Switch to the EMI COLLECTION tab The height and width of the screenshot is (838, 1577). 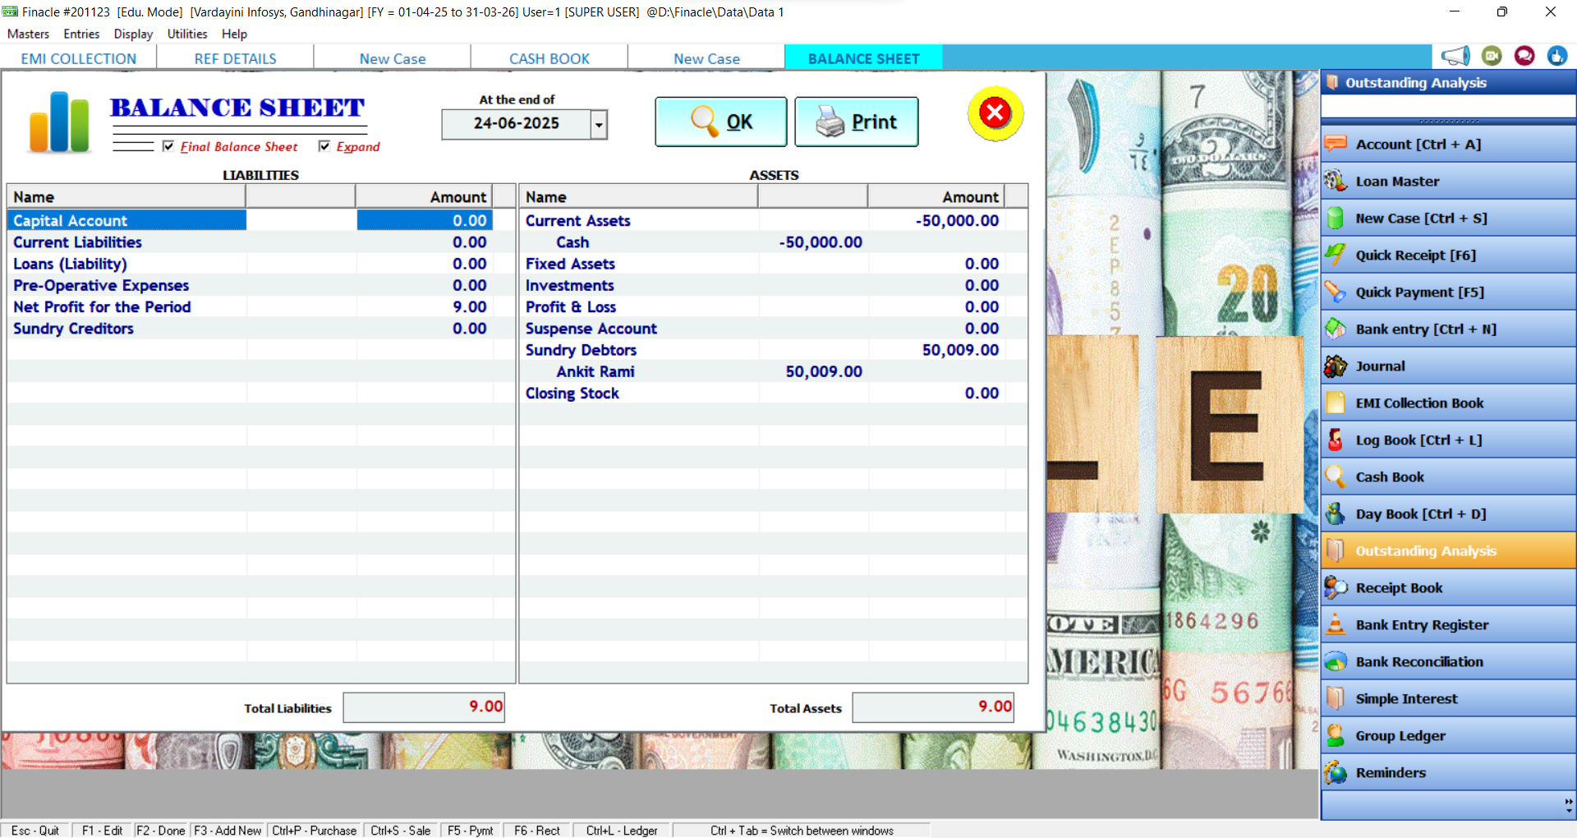(x=79, y=58)
